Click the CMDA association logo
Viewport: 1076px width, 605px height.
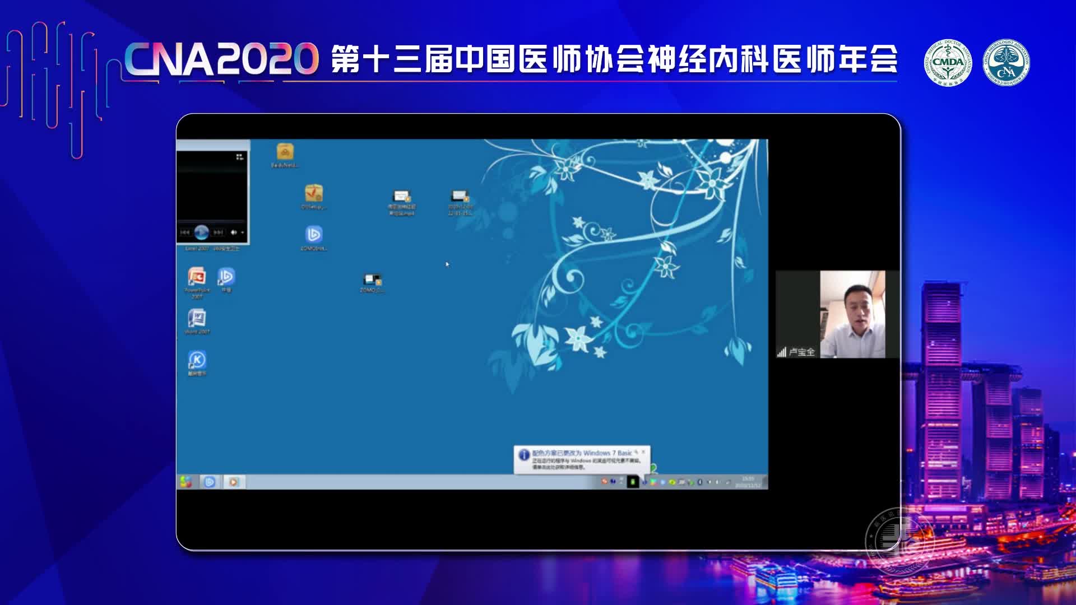(948, 63)
